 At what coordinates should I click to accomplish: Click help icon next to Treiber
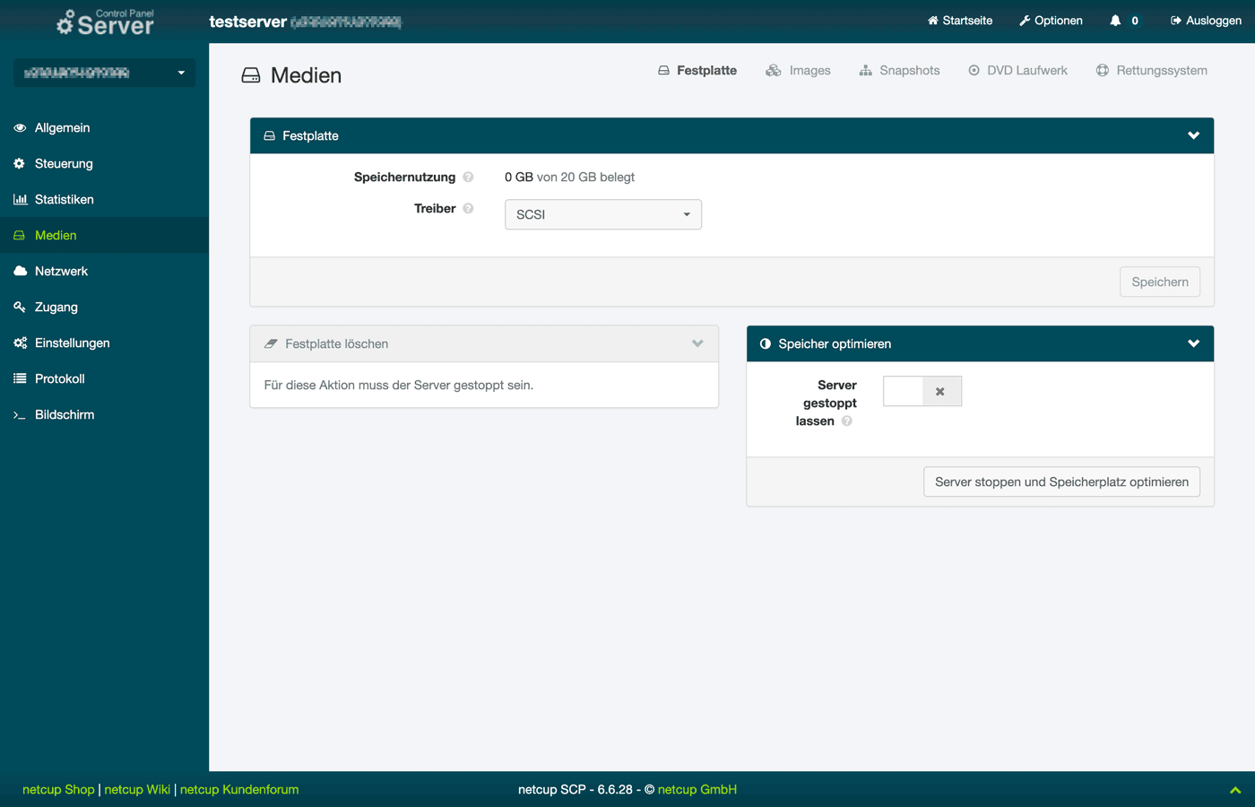click(x=468, y=209)
